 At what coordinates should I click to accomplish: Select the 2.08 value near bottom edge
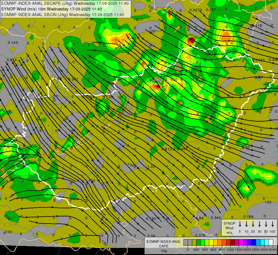pyautogui.click(x=151, y=236)
